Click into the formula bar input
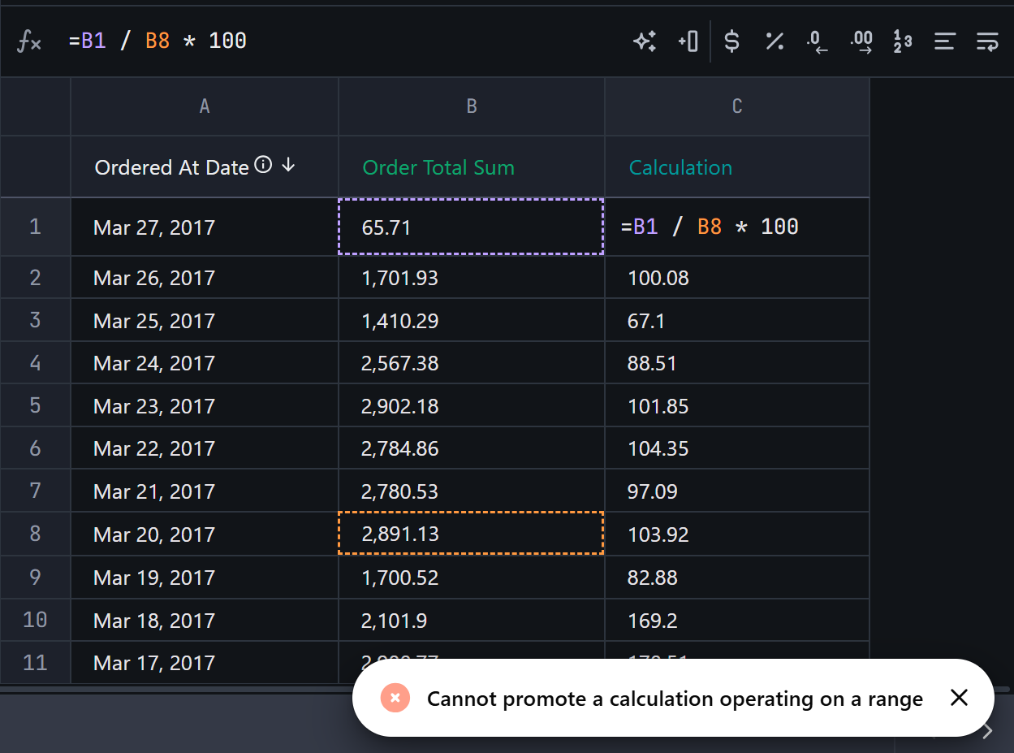This screenshot has width=1014, height=753. click(341, 41)
